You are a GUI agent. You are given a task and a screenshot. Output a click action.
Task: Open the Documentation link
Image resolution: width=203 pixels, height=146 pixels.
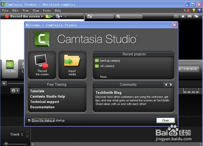[x=42, y=107]
